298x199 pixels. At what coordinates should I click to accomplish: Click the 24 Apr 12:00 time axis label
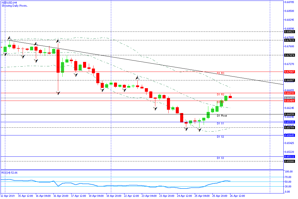[185, 196]
